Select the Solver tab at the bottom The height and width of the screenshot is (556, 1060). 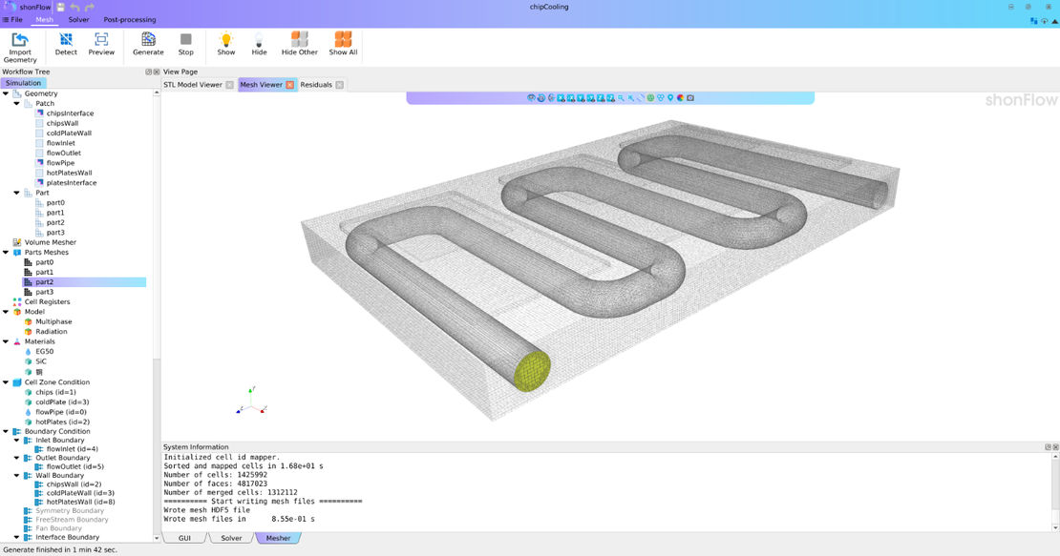point(232,538)
